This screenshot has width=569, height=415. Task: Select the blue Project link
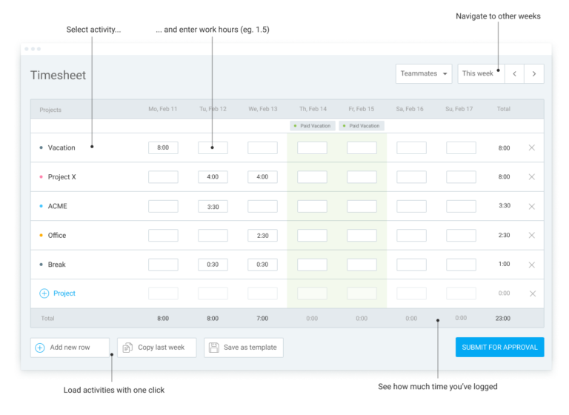(x=64, y=293)
